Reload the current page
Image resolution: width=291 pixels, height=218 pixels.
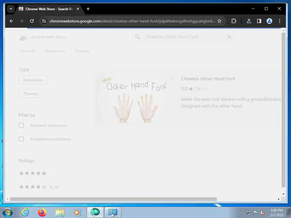coord(32,21)
